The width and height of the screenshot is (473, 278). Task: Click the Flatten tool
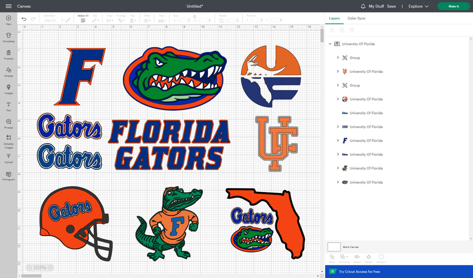coord(369,258)
